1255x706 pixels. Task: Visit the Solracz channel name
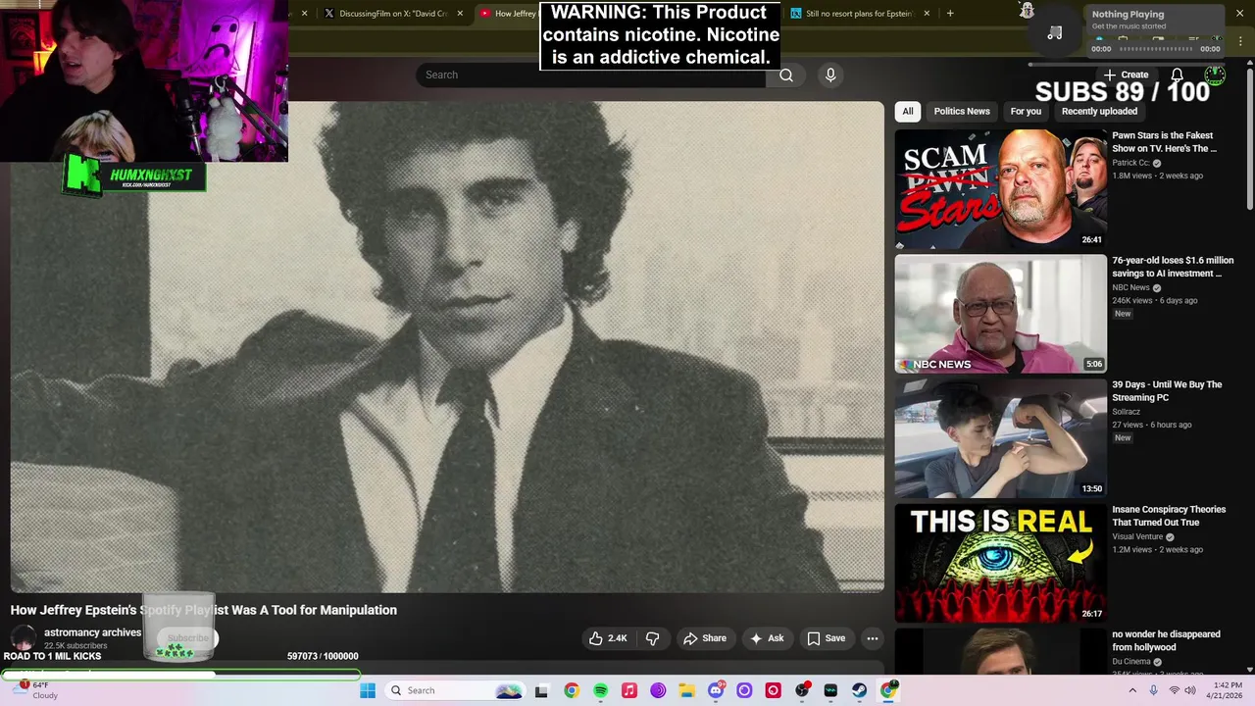pyautogui.click(x=1126, y=412)
